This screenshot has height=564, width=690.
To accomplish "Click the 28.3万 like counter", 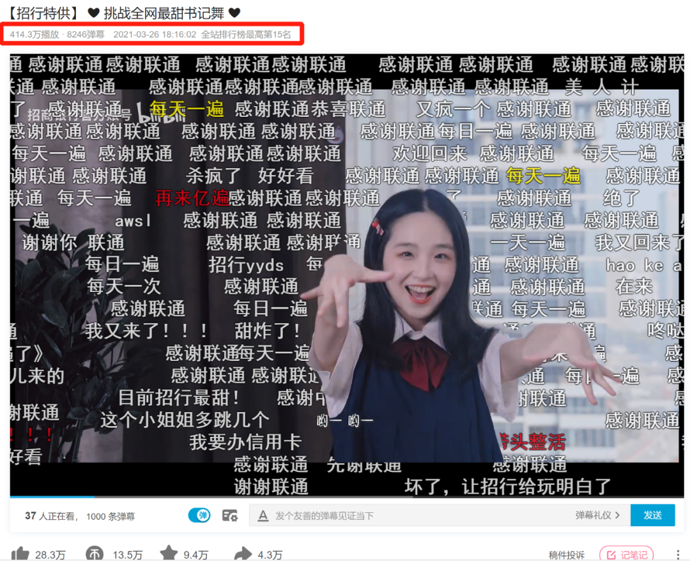I will [x=49, y=555].
